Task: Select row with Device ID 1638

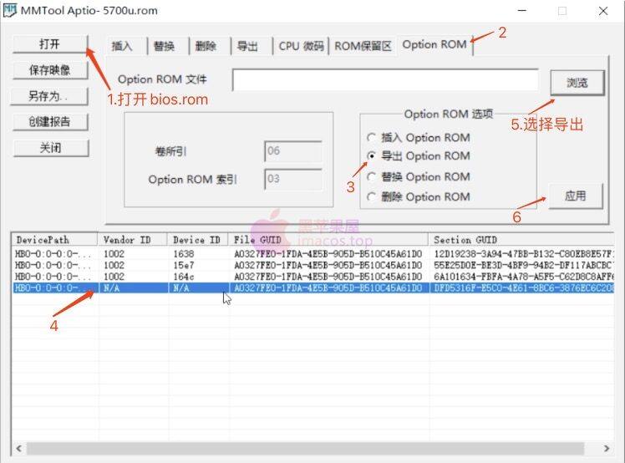Action: coord(312,254)
